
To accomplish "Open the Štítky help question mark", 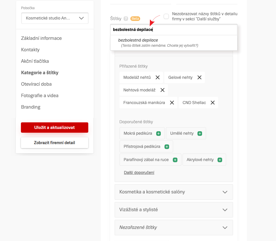I will coord(126,19).
